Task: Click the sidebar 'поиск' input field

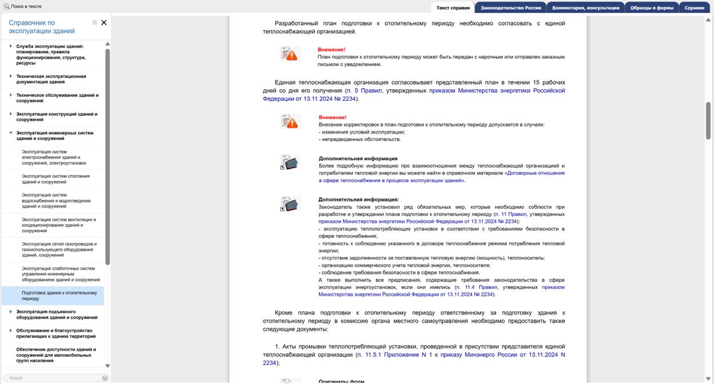Action: pyautogui.click(x=51, y=378)
